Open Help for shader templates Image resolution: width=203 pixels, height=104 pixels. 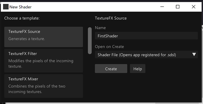click(138, 69)
